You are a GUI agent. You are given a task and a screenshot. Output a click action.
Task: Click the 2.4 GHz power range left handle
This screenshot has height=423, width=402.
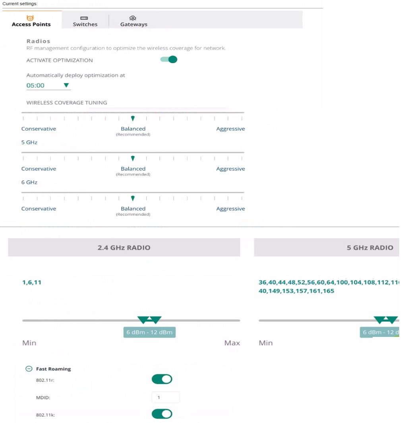pos(143,320)
